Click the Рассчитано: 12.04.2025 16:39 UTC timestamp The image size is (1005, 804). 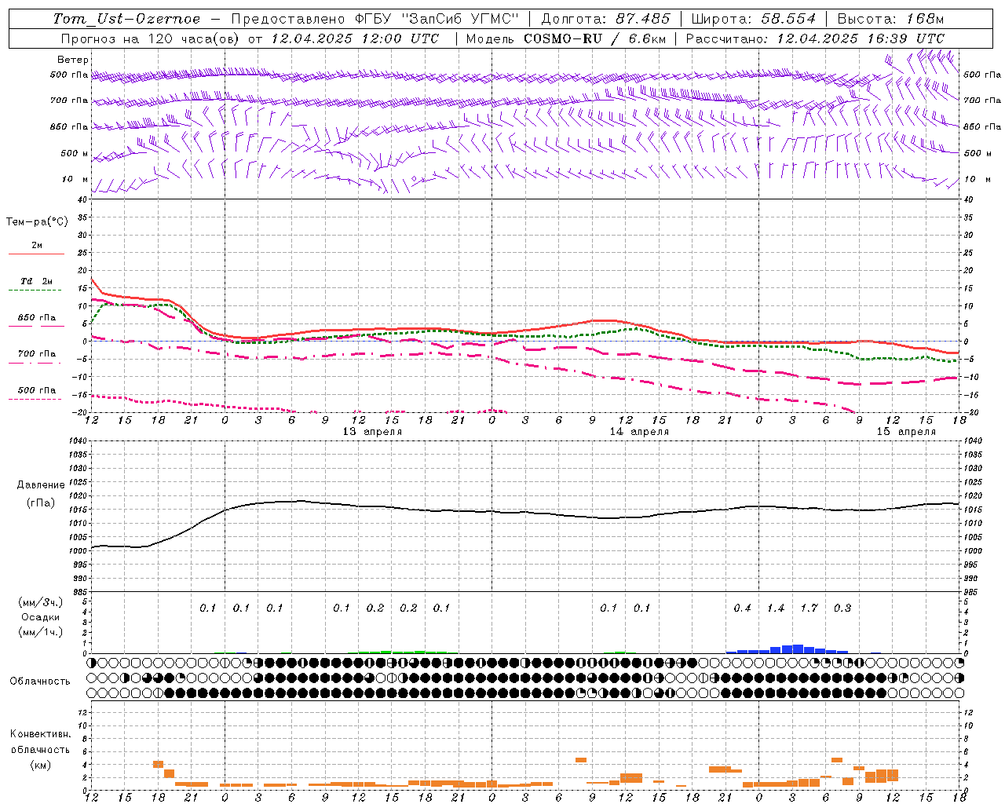815,38
